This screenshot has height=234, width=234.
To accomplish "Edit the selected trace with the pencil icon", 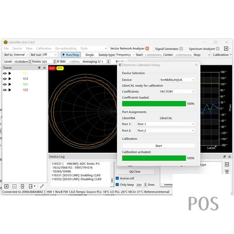I will click(x=42, y=186).
